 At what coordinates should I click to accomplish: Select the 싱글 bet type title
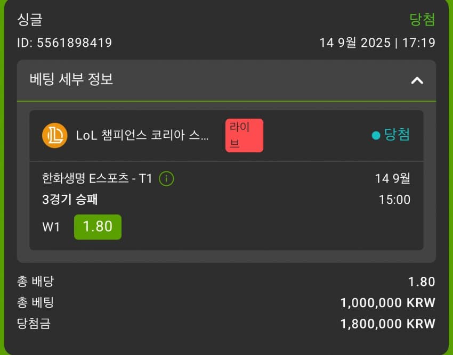[x=30, y=20]
